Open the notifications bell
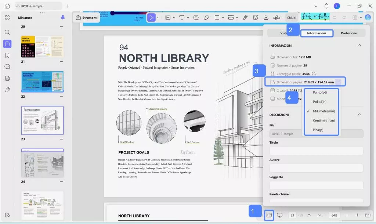 pos(326,6)
